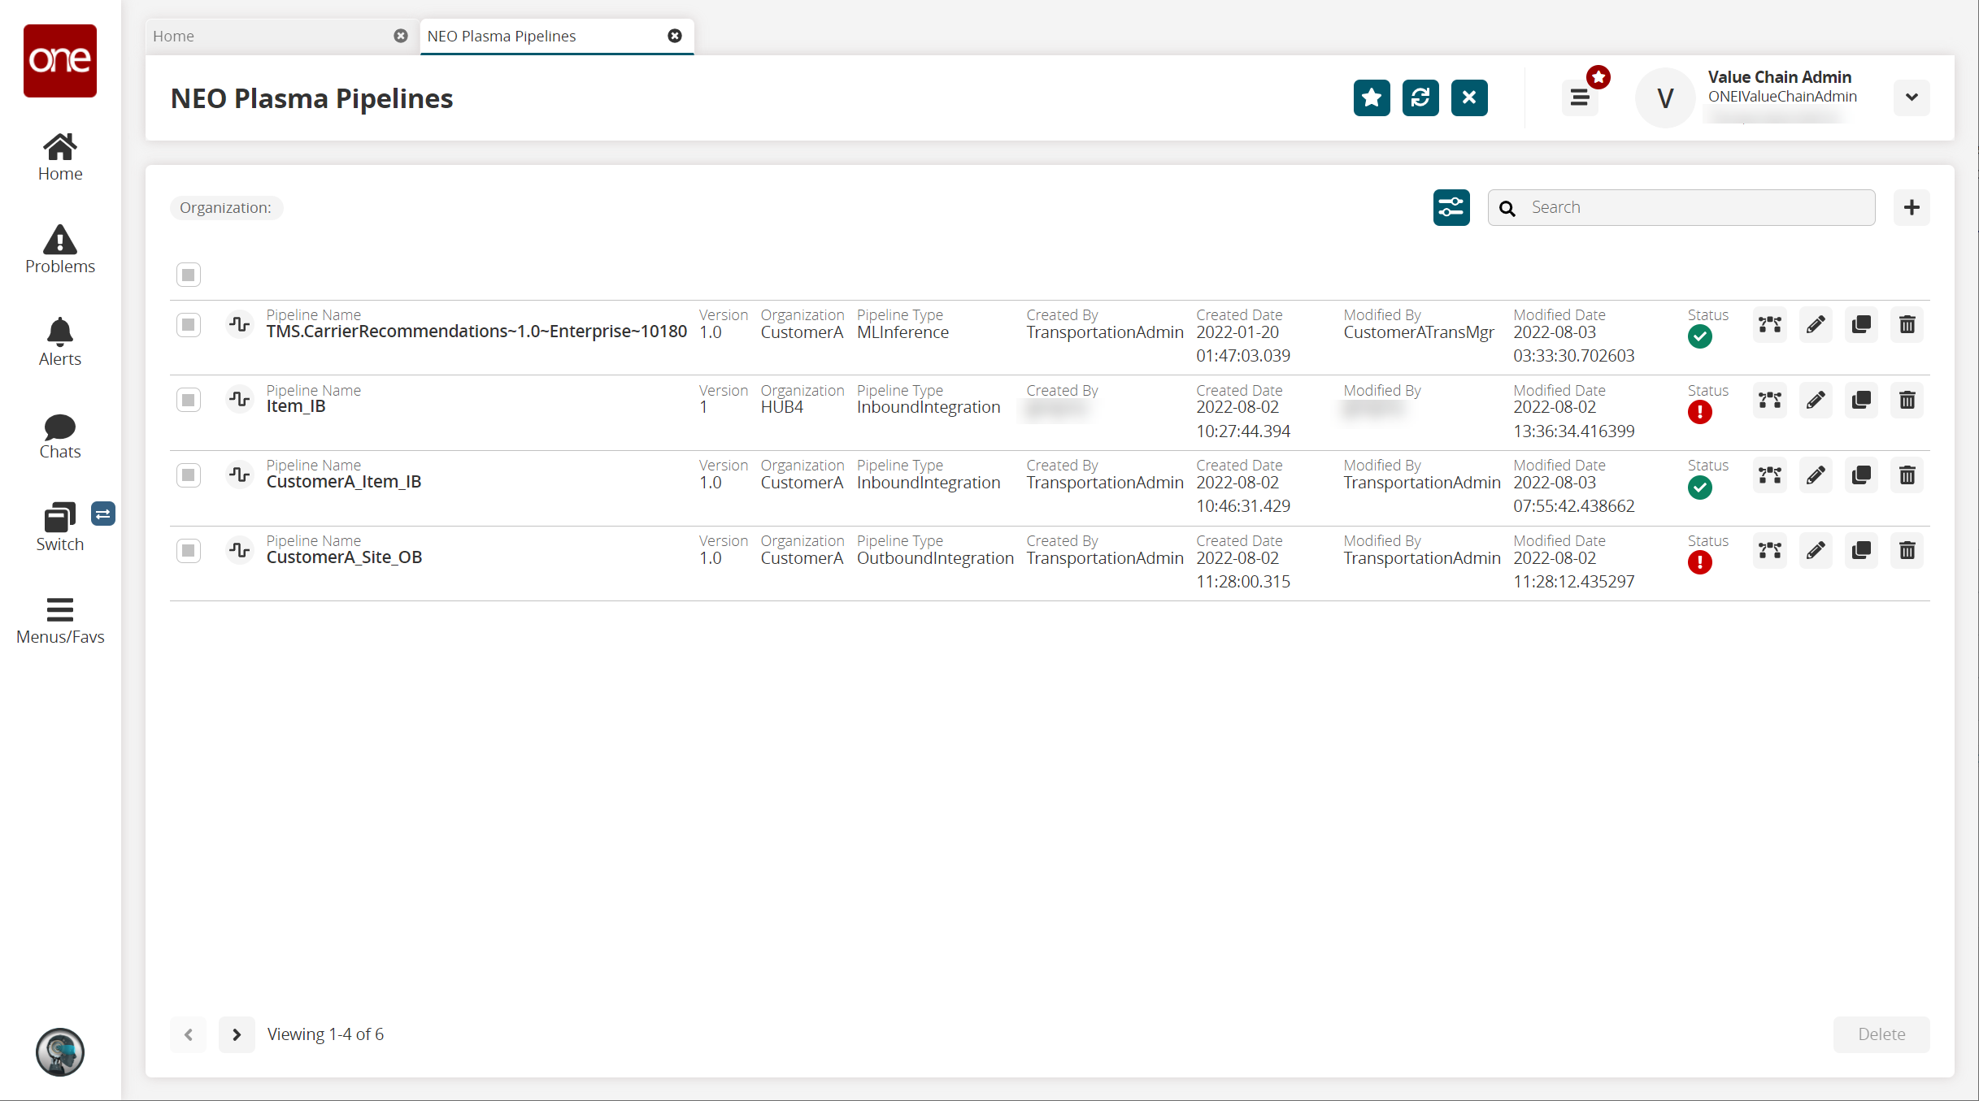Delete CustomerA_Site_OB pipeline via trash icon
1979x1101 pixels.
click(1907, 551)
